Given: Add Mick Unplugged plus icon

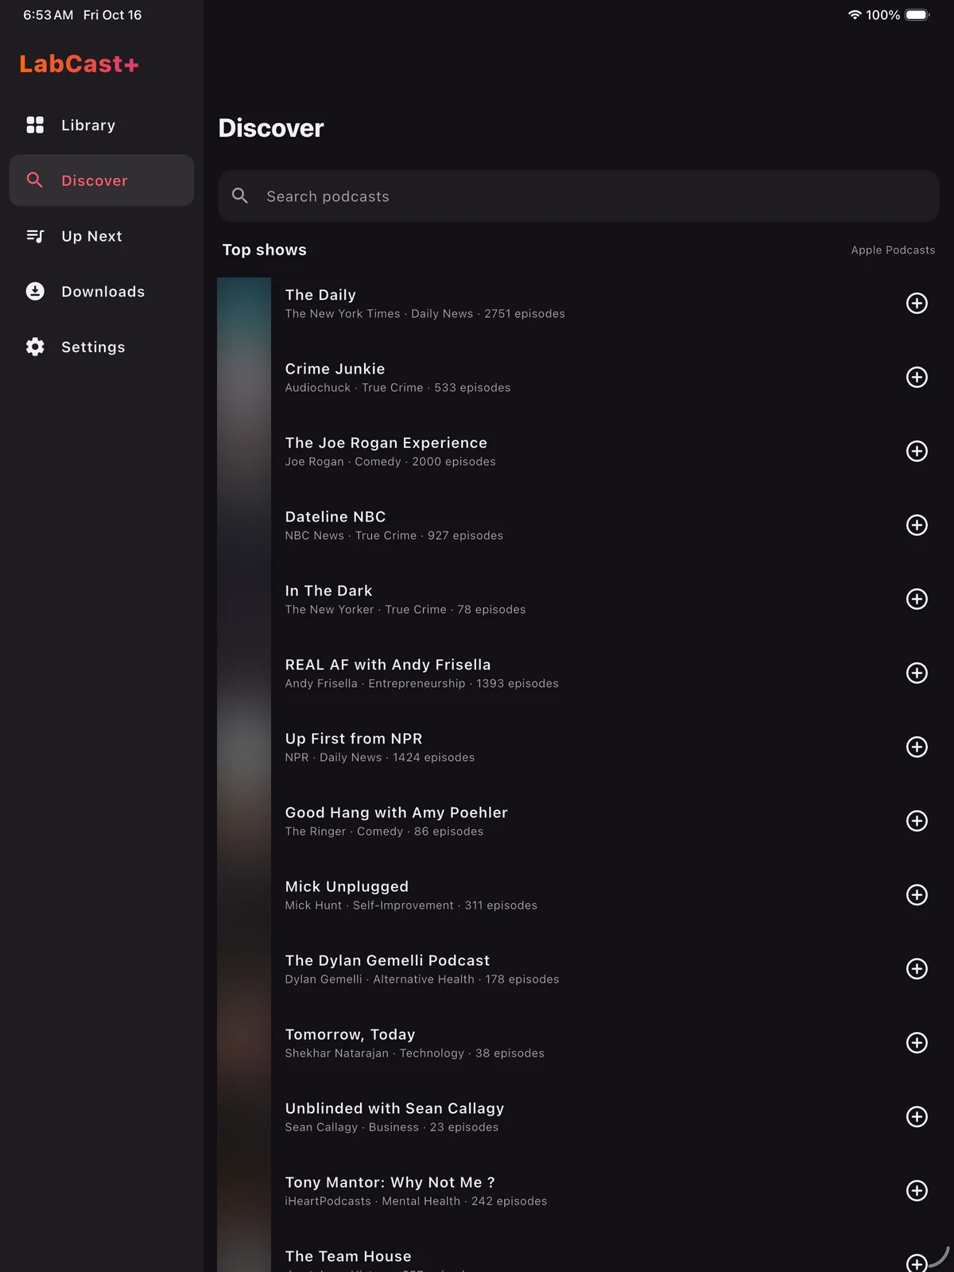Looking at the screenshot, I should [917, 894].
